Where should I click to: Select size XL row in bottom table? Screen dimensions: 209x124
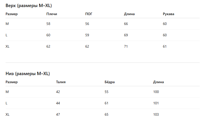103,114
